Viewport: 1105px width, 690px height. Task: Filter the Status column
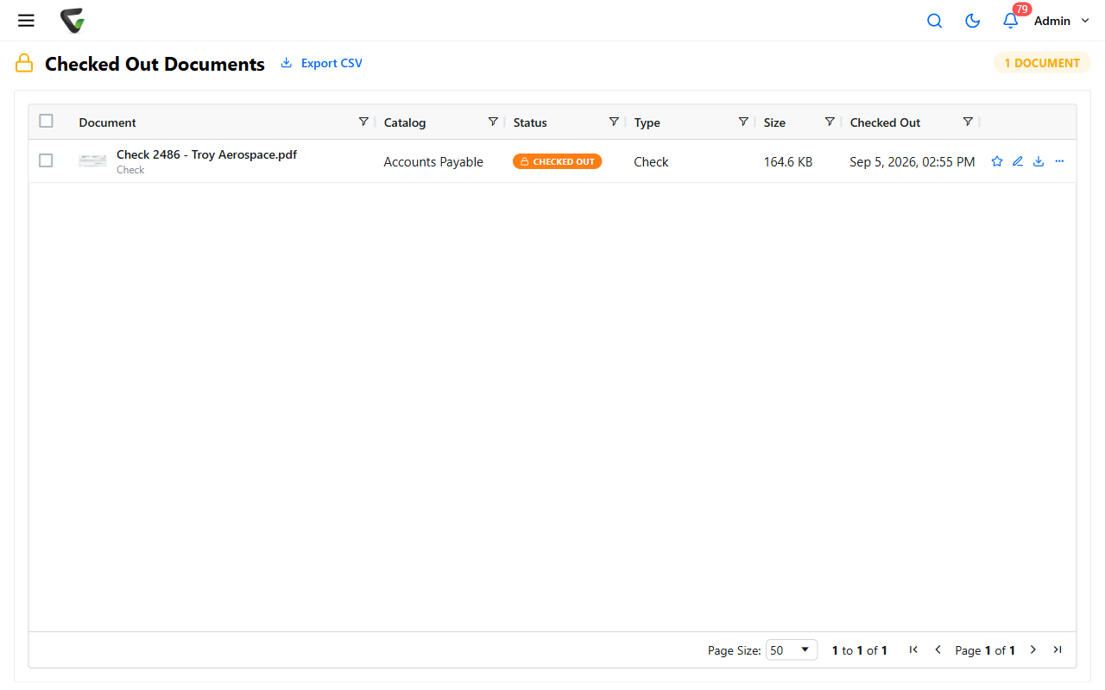pyautogui.click(x=614, y=122)
